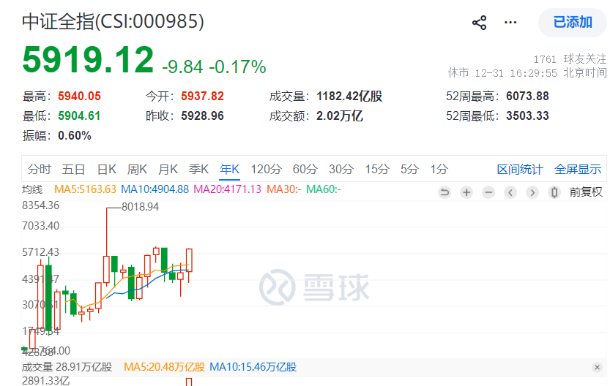Click the 成交量 28.91万亿股 label
This screenshot has width=610, height=386.
pos(67,367)
